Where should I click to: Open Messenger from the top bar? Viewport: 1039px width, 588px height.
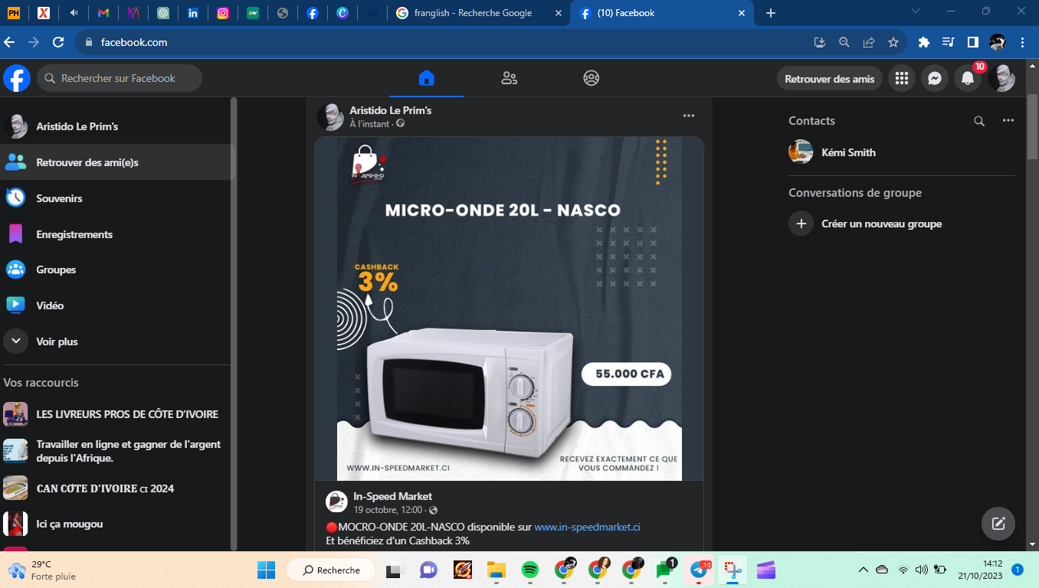click(935, 78)
